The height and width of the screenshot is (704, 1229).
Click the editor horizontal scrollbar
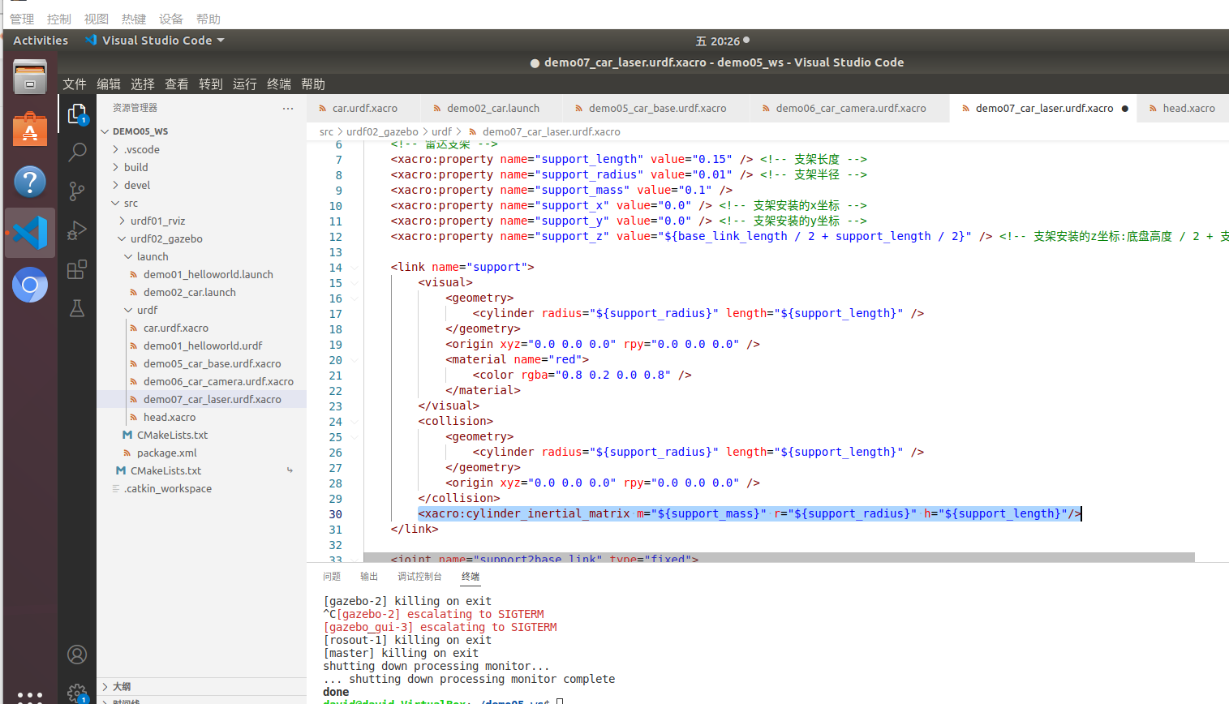pyautogui.click(x=779, y=557)
